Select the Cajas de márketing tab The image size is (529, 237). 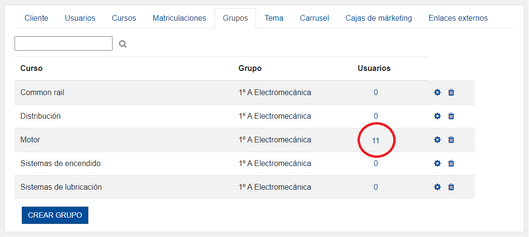click(x=379, y=18)
